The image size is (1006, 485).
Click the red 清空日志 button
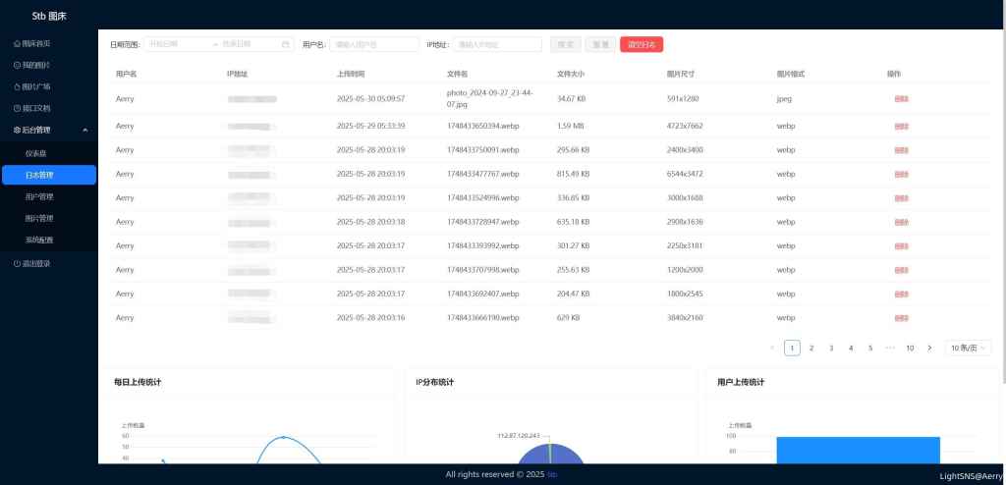tap(642, 44)
